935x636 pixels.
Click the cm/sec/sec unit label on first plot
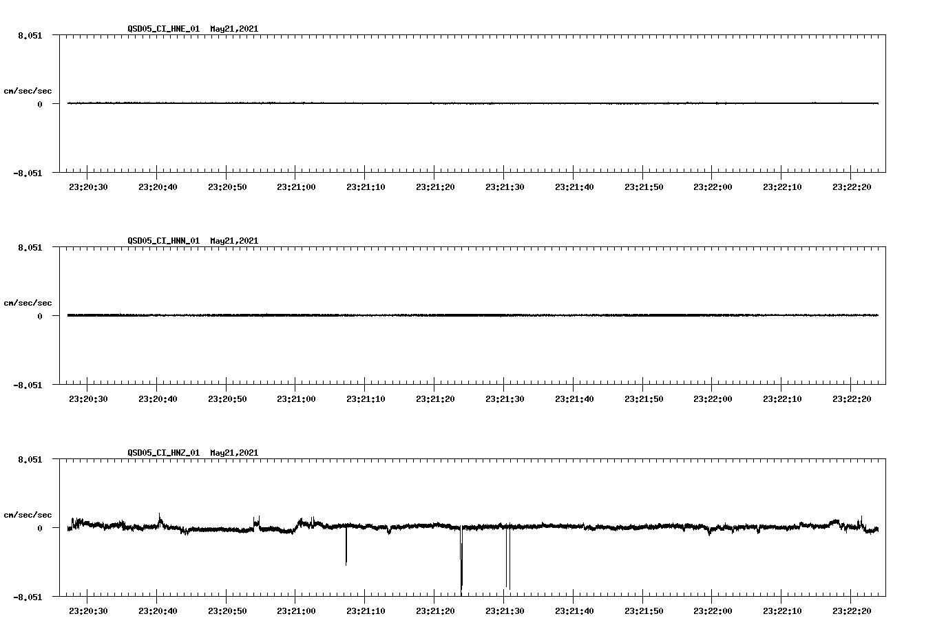click(28, 90)
